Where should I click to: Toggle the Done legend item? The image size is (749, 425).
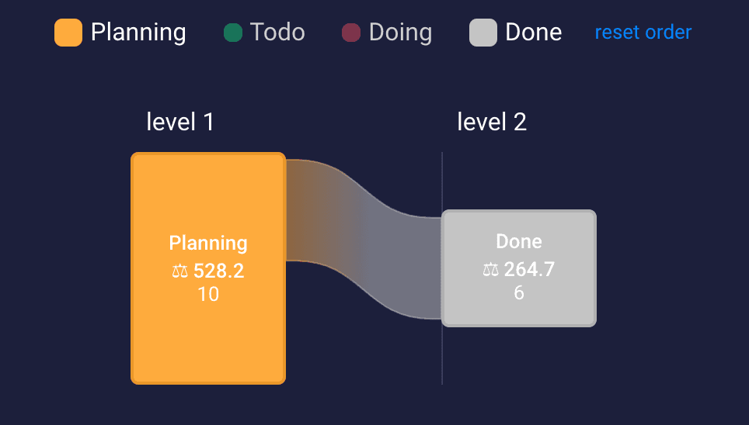tap(515, 33)
